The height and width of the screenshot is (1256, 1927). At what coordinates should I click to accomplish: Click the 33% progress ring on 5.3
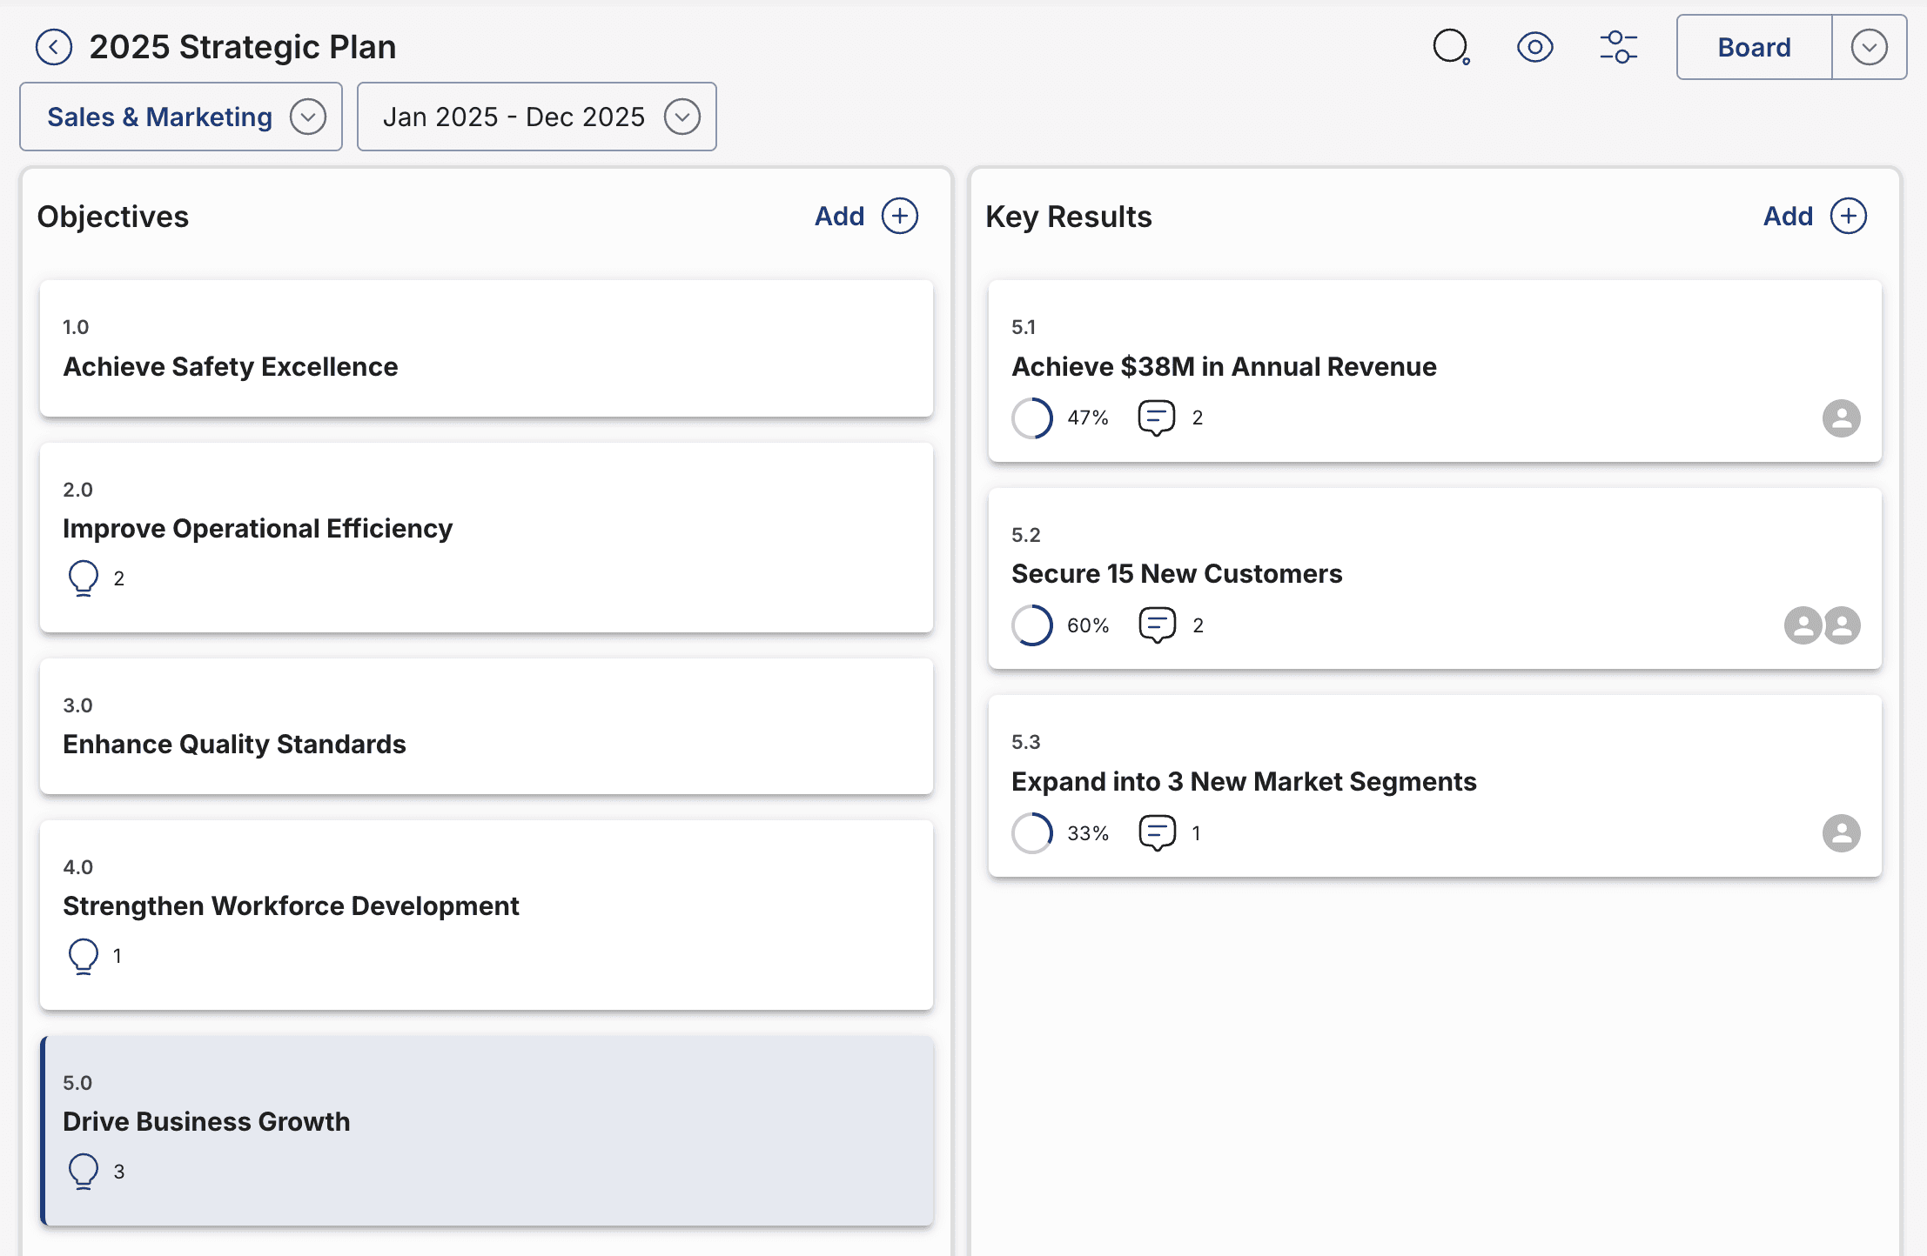point(1032,832)
